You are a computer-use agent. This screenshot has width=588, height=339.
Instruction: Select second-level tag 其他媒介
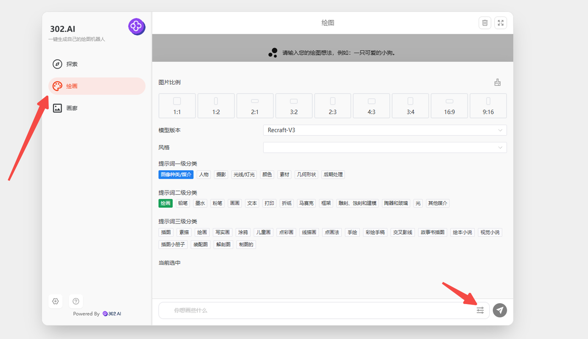pyautogui.click(x=438, y=203)
